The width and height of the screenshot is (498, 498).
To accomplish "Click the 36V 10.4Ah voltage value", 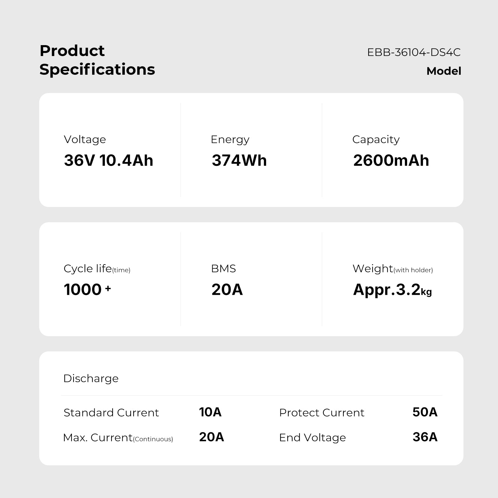I will [x=109, y=161].
